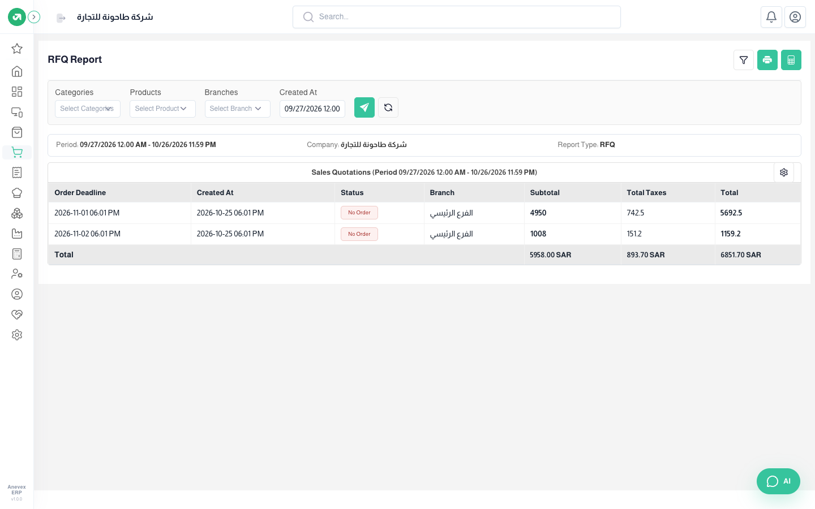Open the circled user account sidebar icon
815x509 pixels.
[x=17, y=294]
